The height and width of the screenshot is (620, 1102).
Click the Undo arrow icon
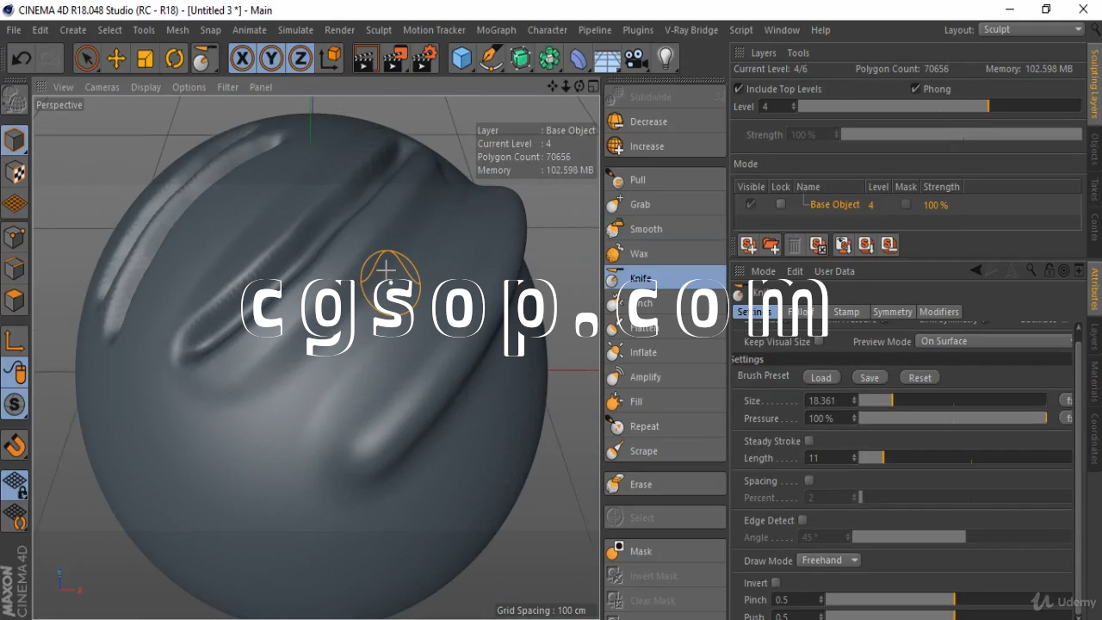(x=22, y=59)
